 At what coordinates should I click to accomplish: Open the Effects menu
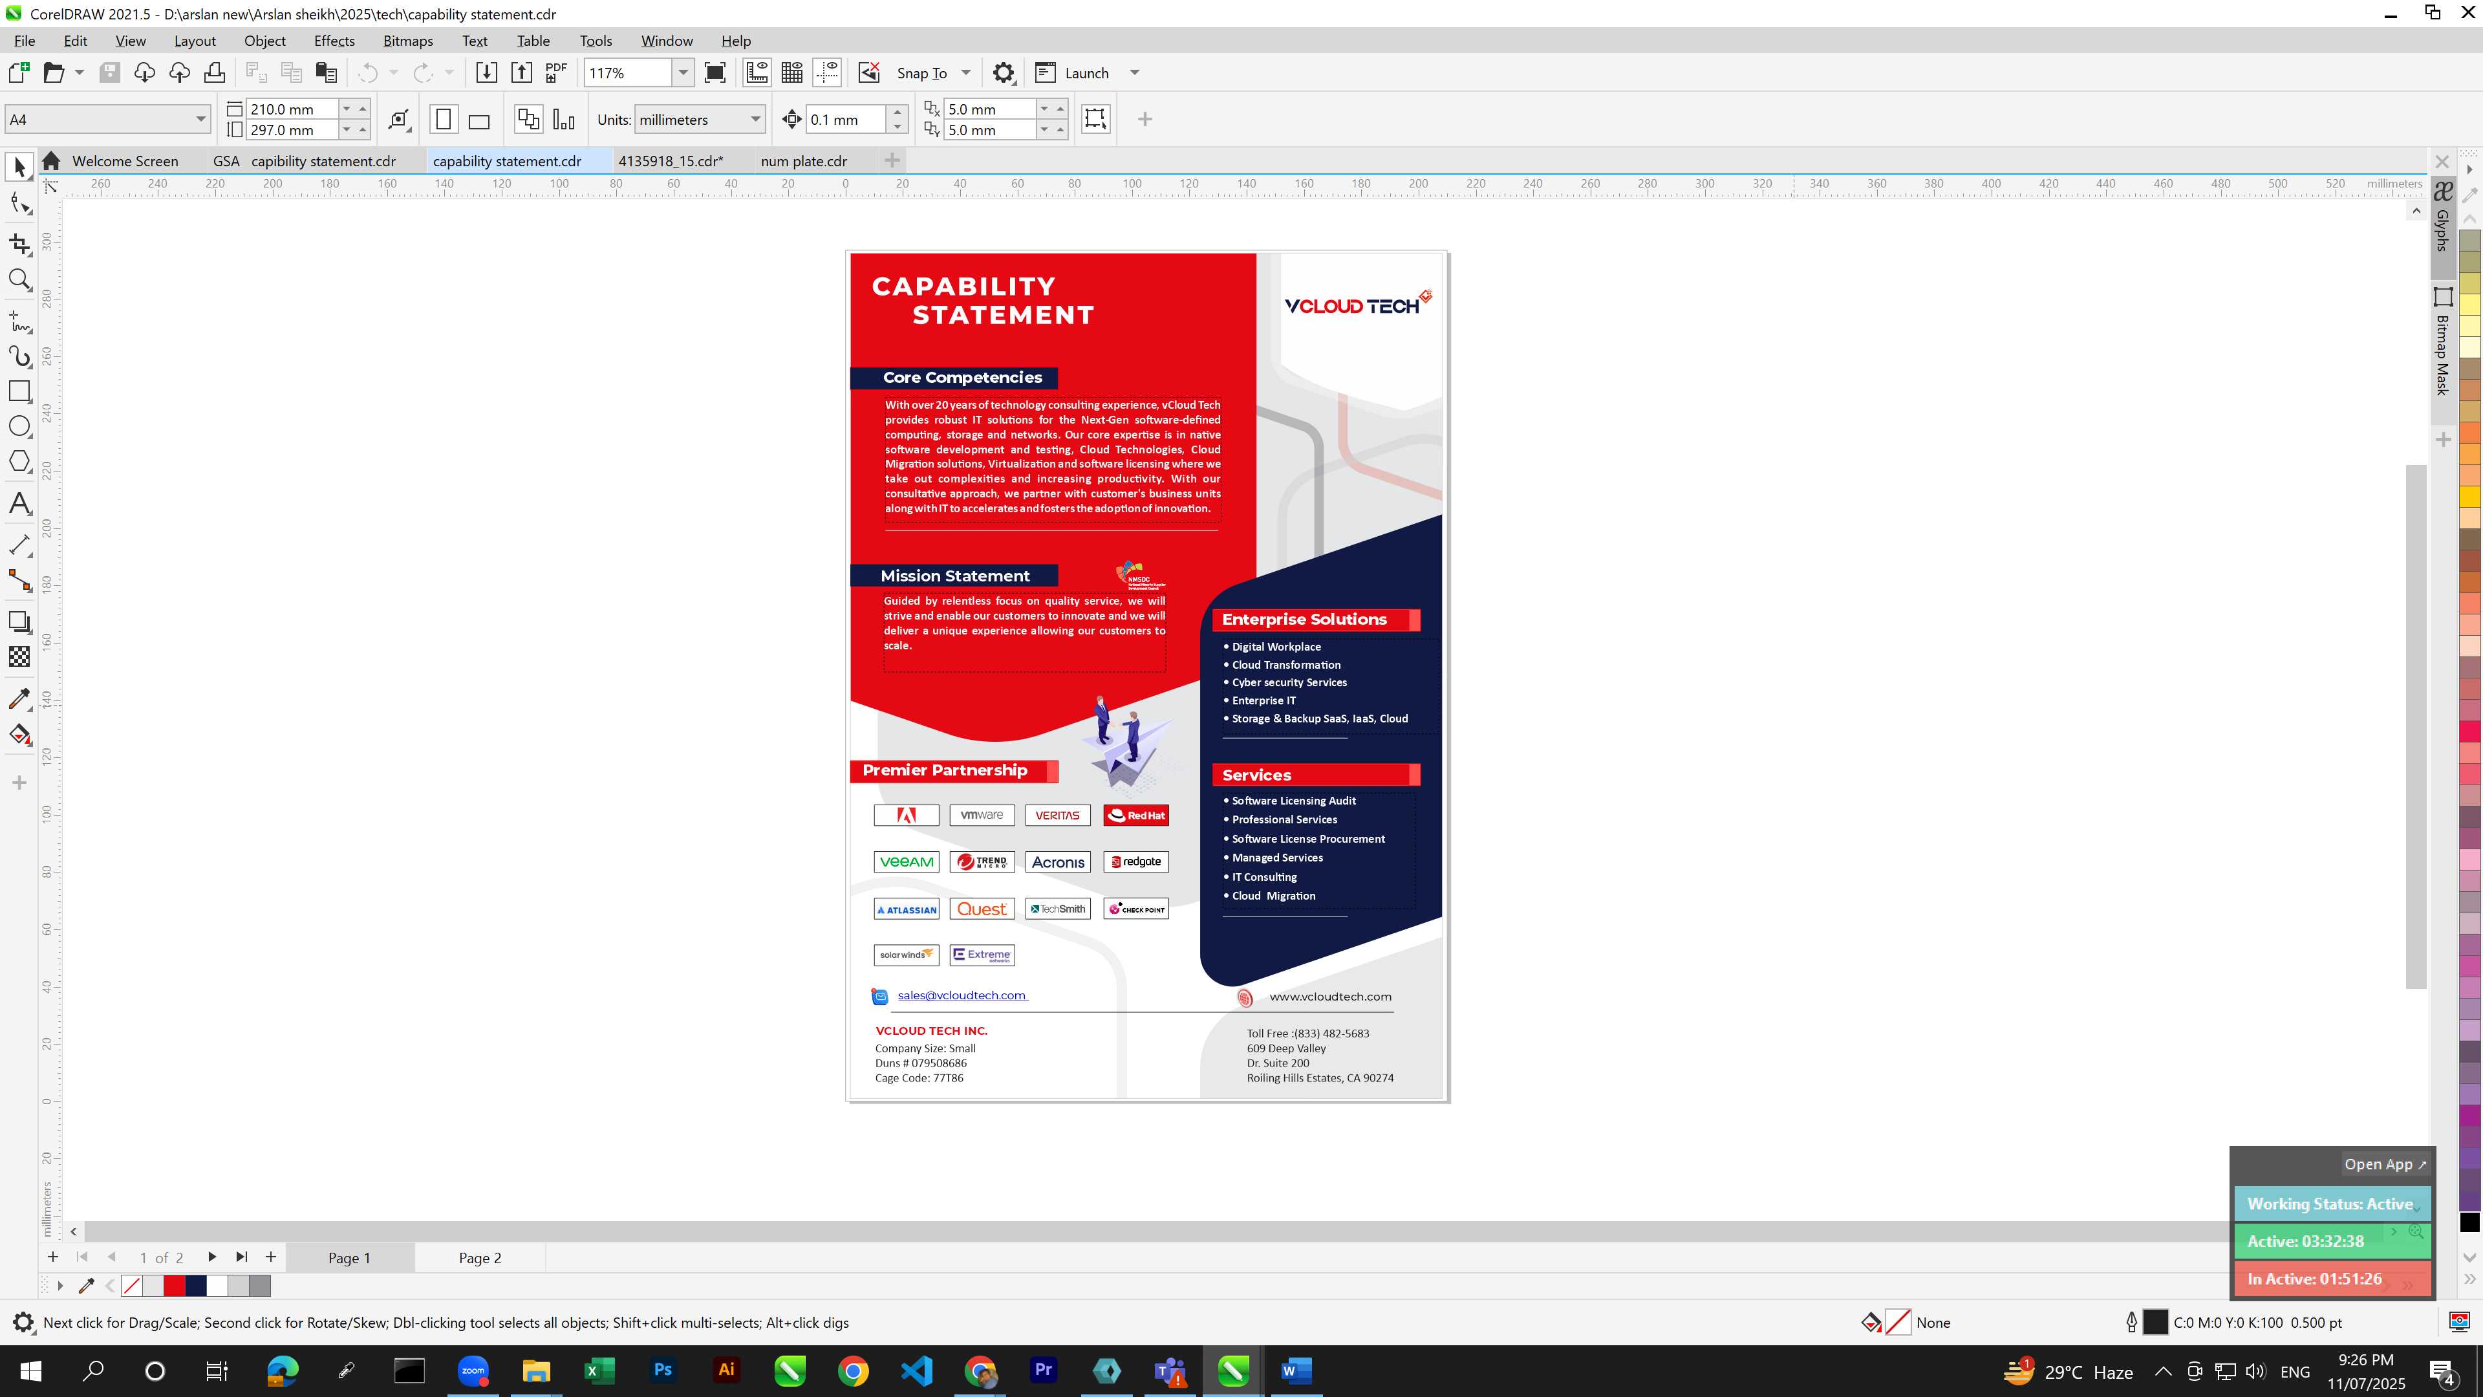point(334,41)
